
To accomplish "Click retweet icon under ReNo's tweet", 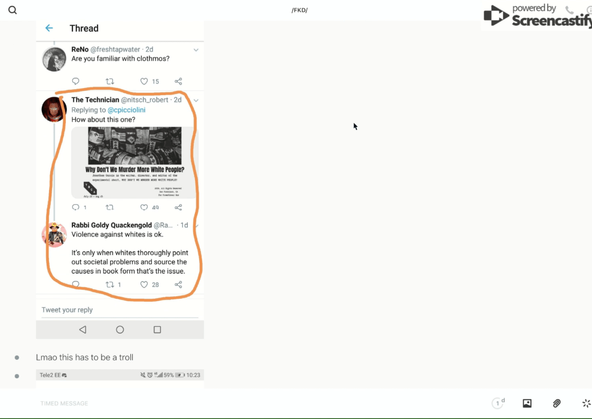I will pyautogui.click(x=109, y=81).
